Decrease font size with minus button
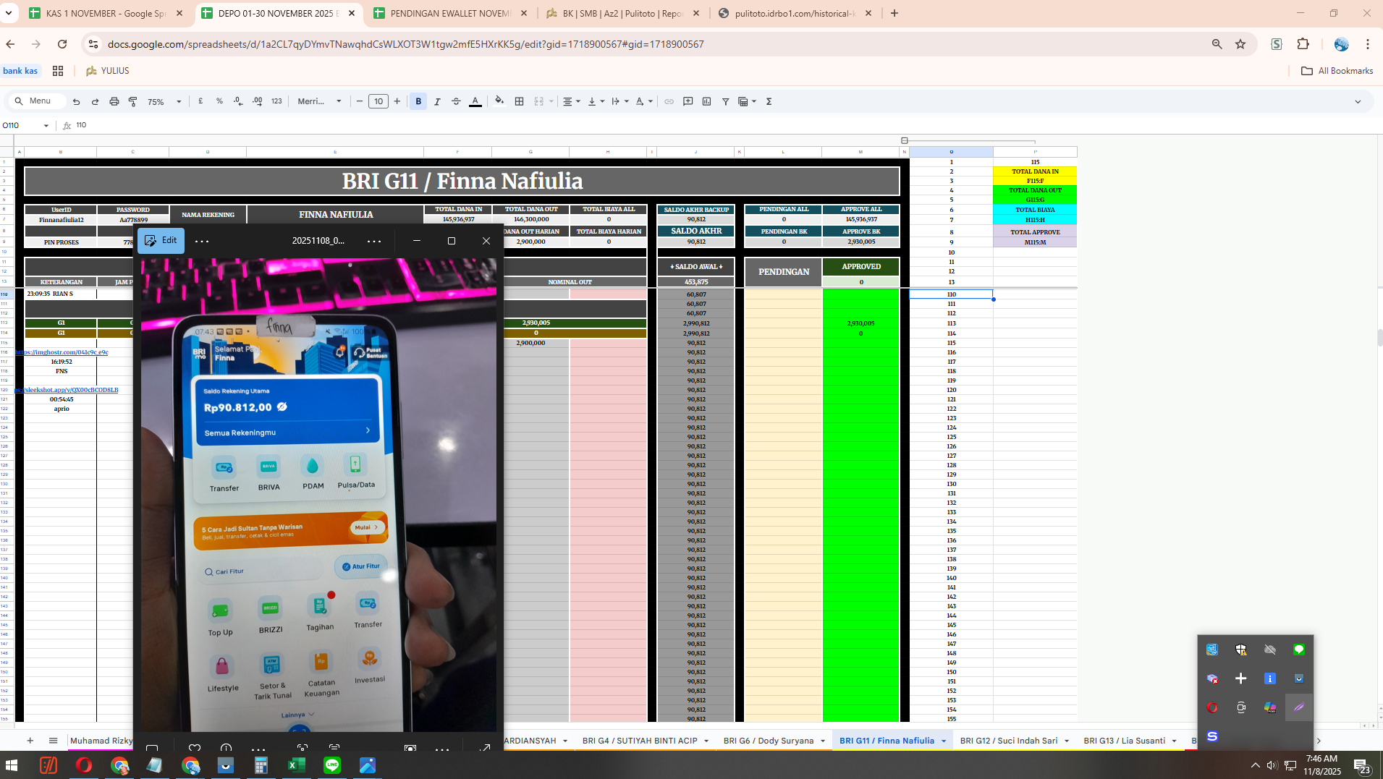The height and width of the screenshot is (779, 1383). tap(360, 101)
